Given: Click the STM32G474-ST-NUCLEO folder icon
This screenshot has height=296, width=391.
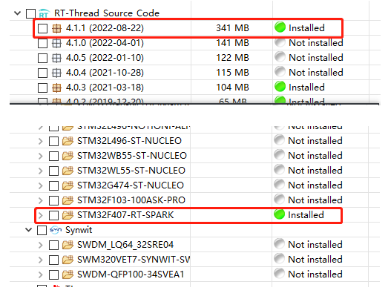Looking at the screenshot, I should point(68,185).
